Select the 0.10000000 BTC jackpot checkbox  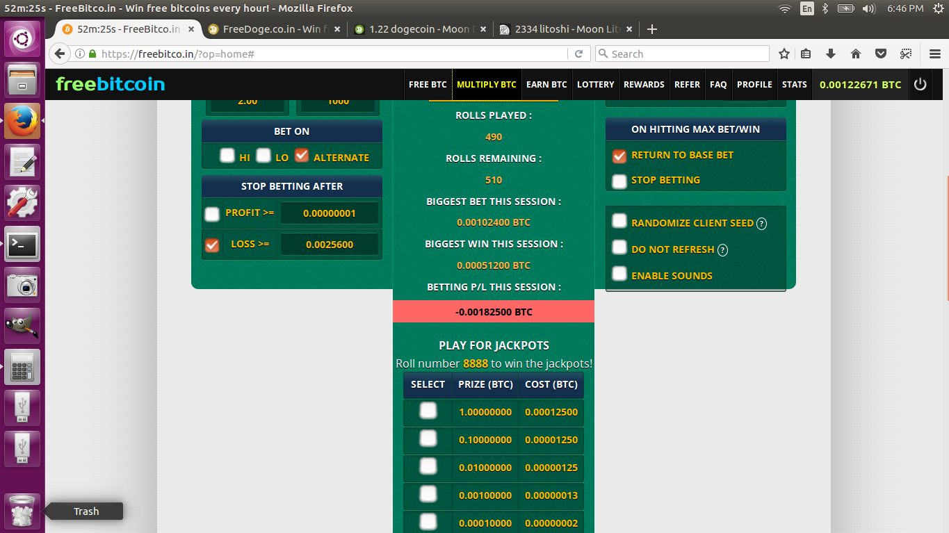tap(428, 438)
